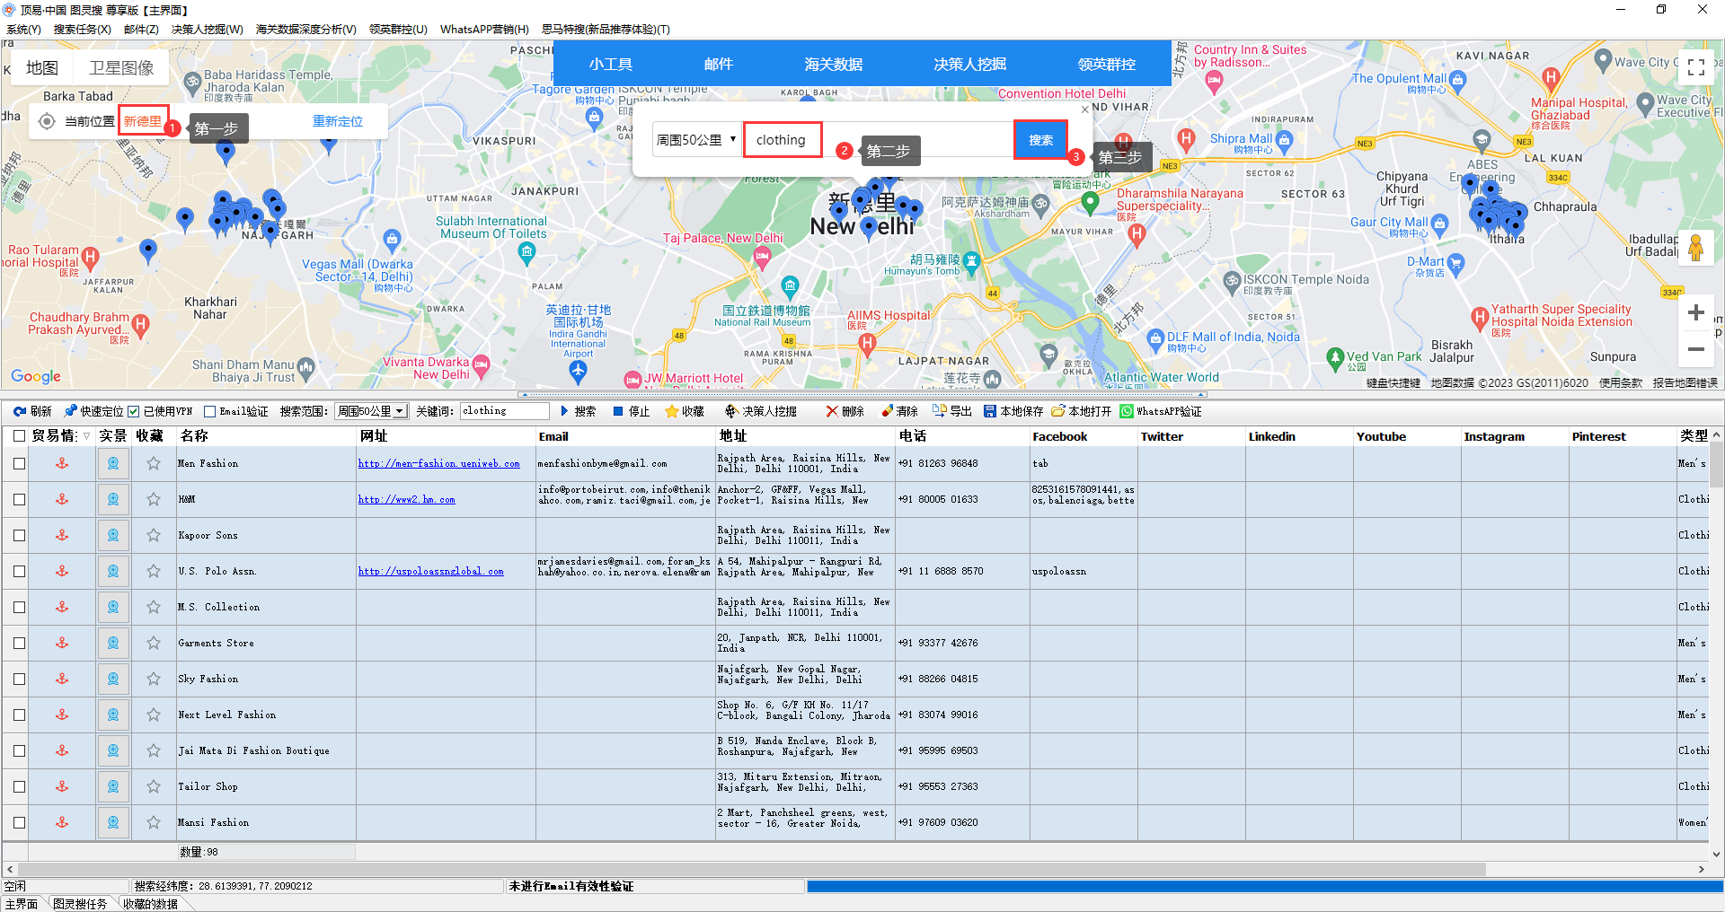Open the WhatsAPP营销(H) menu
Screen dimensions: 1725x912
(x=484, y=30)
